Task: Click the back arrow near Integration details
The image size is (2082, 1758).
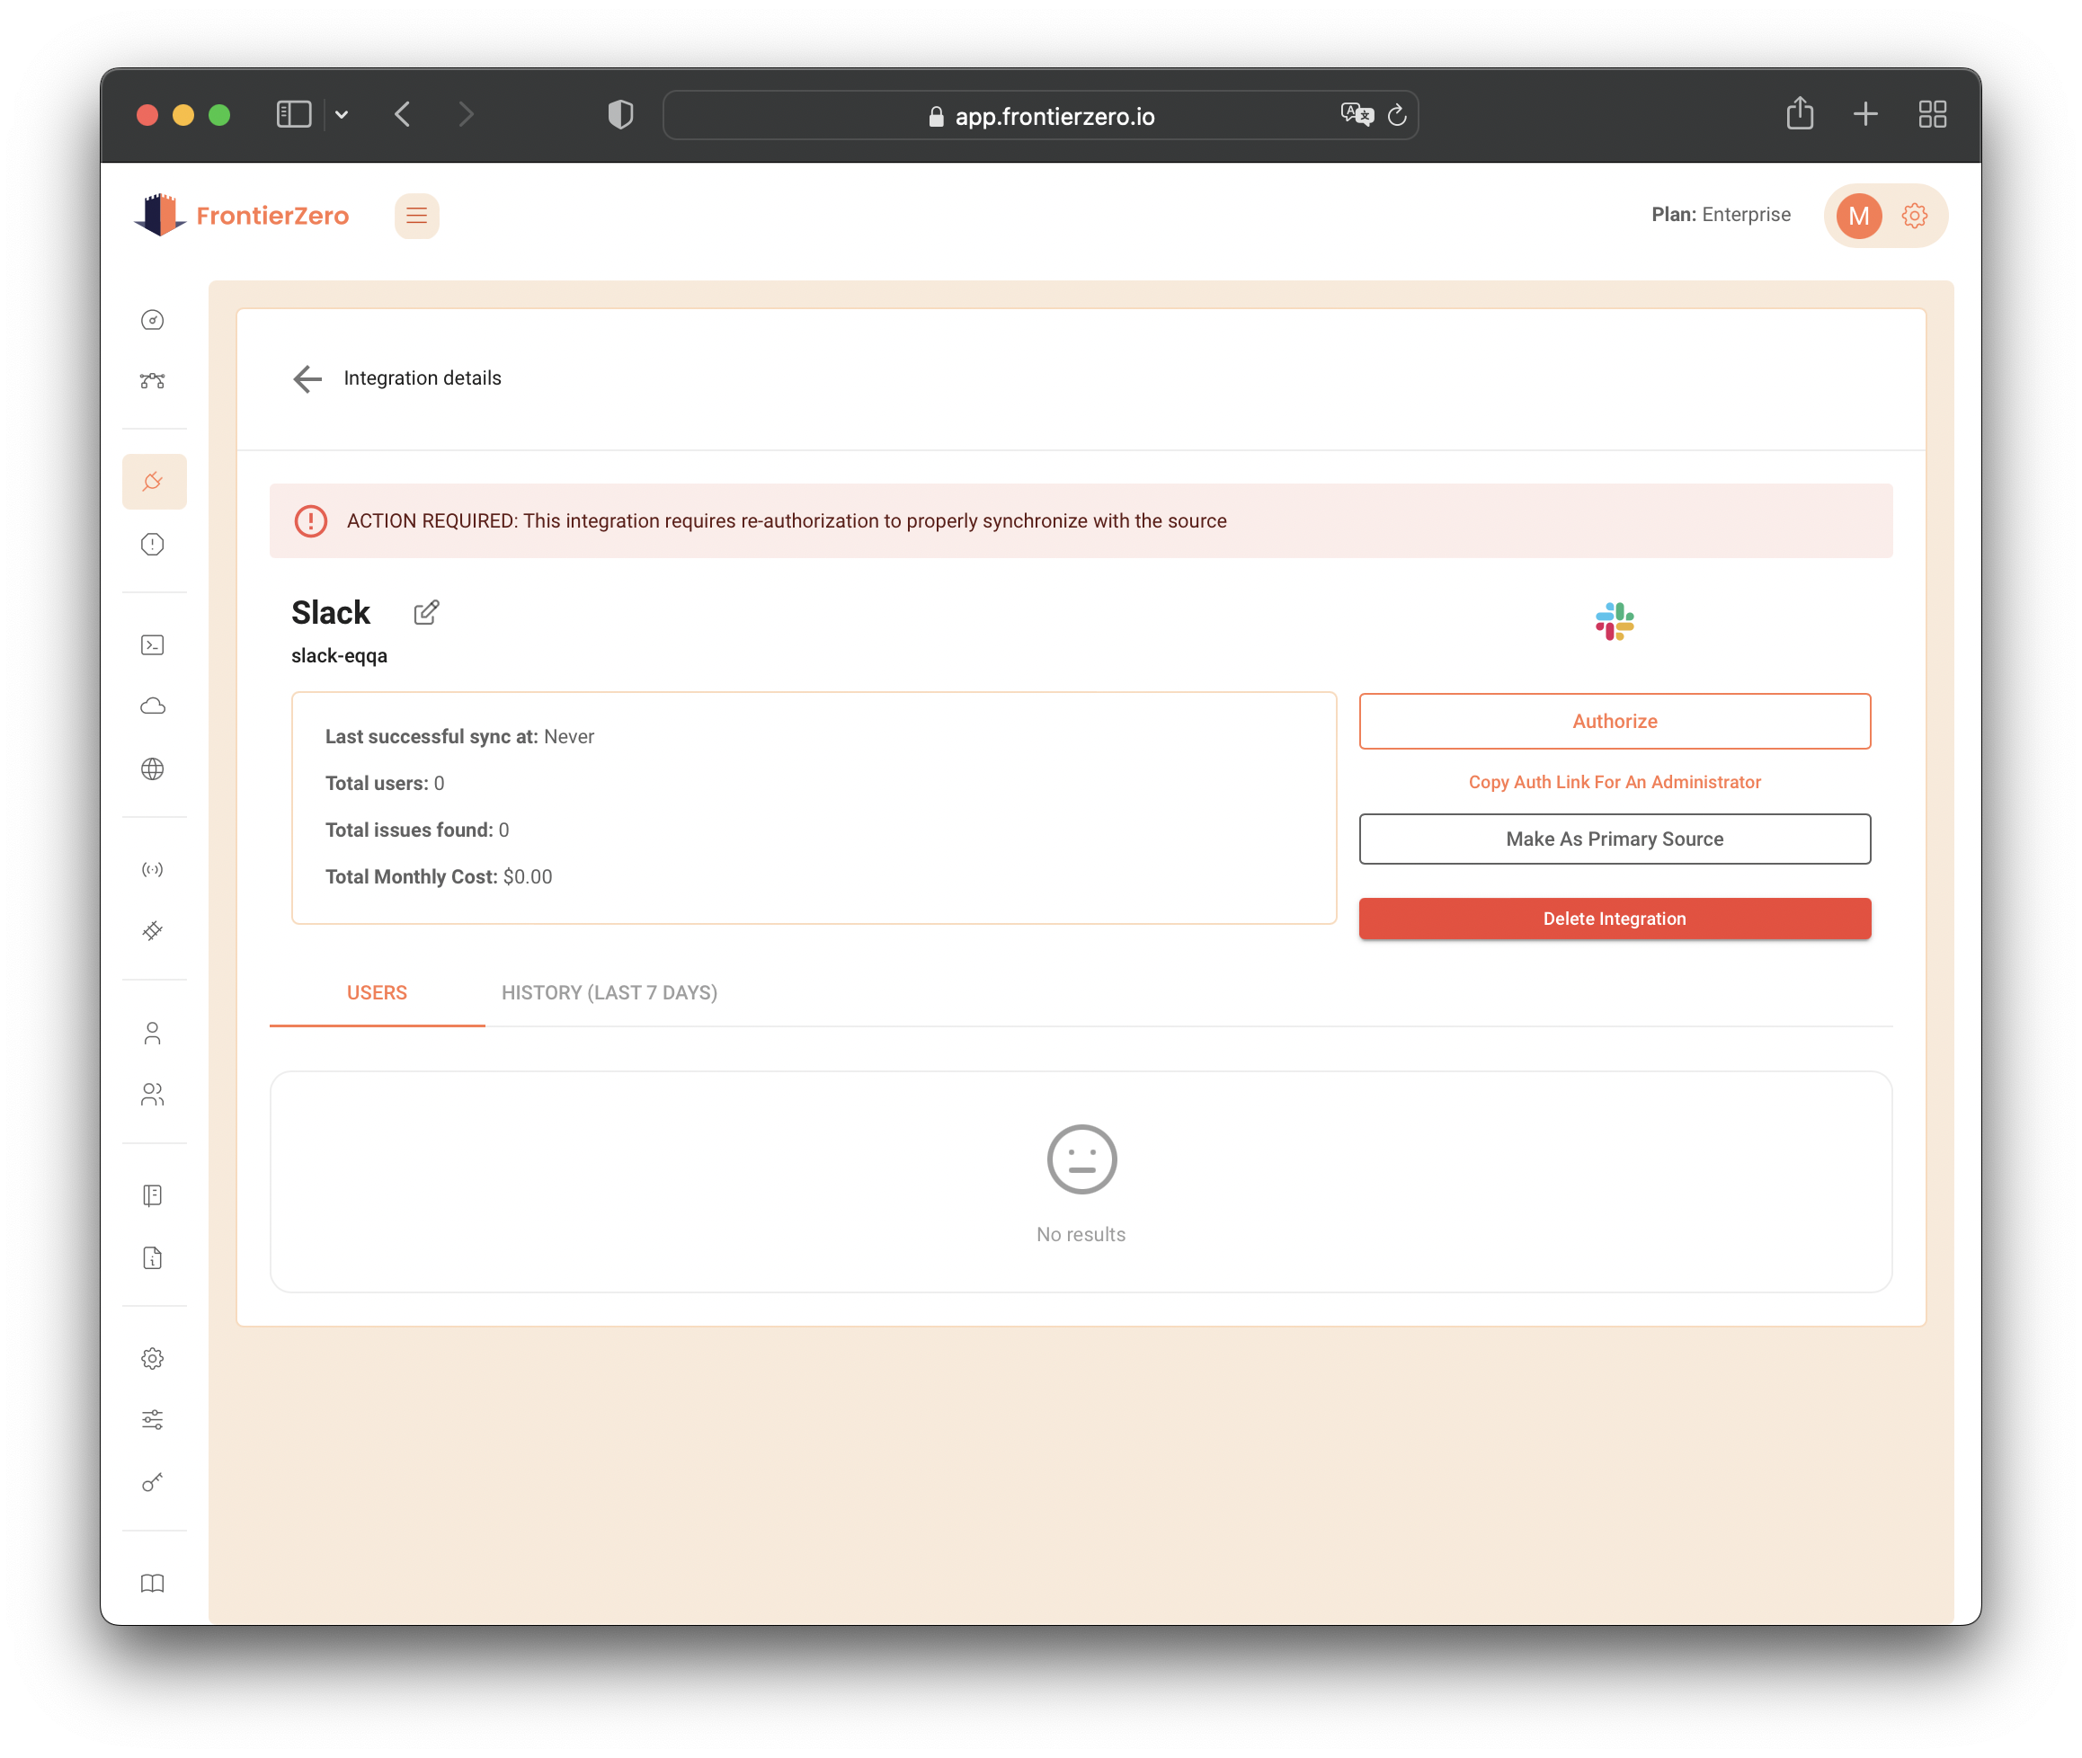Action: coord(307,378)
